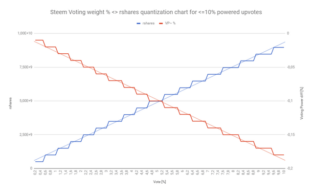This screenshot has height=193, width=313.
Task: Click the 5,00E+9 left axis label
Action: point(26,101)
